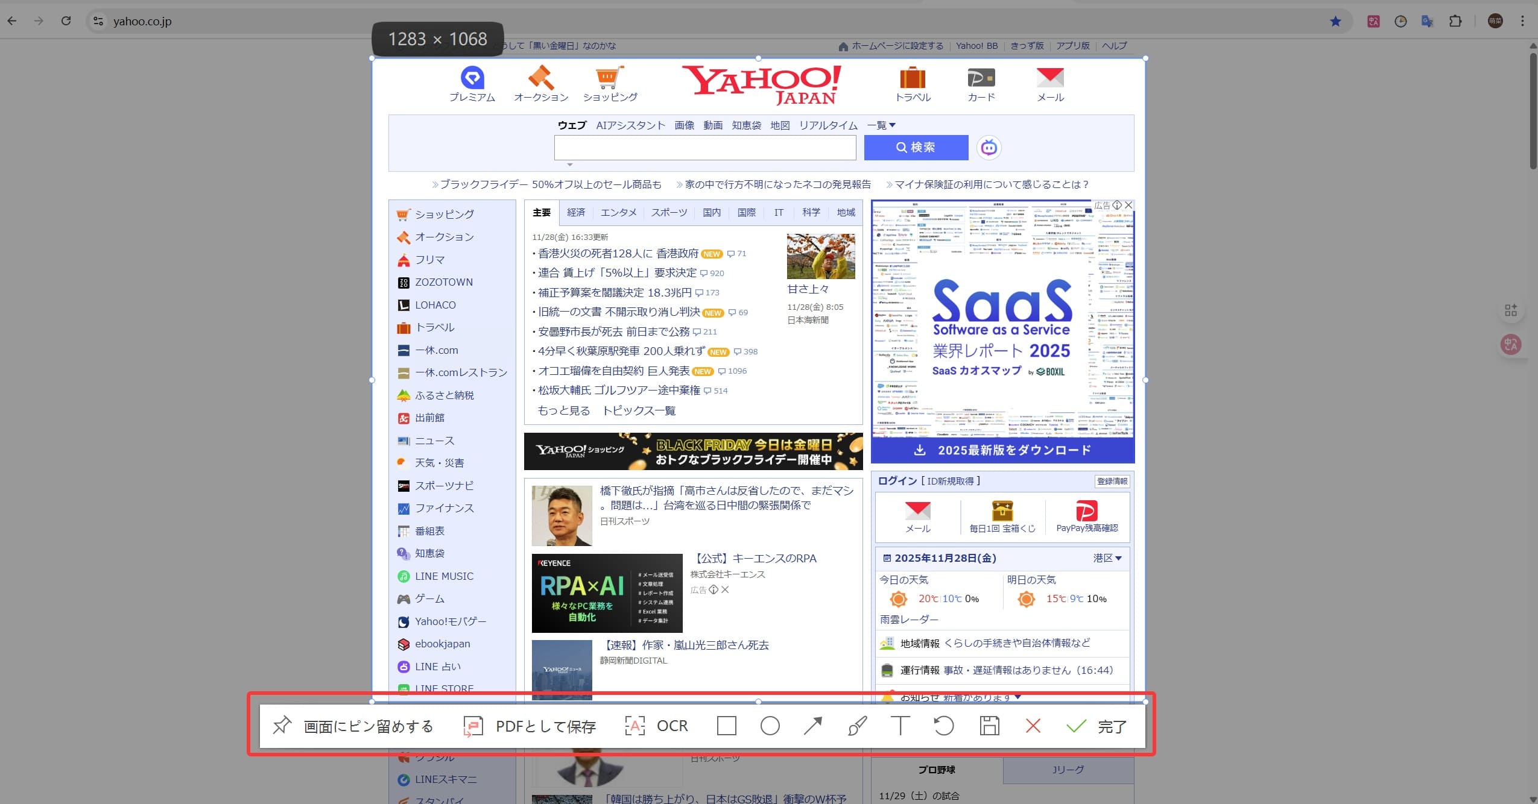Select the rectangle annotation tool
Viewport: 1538px width, 804px height.
pyautogui.click(x=726, y=726)
